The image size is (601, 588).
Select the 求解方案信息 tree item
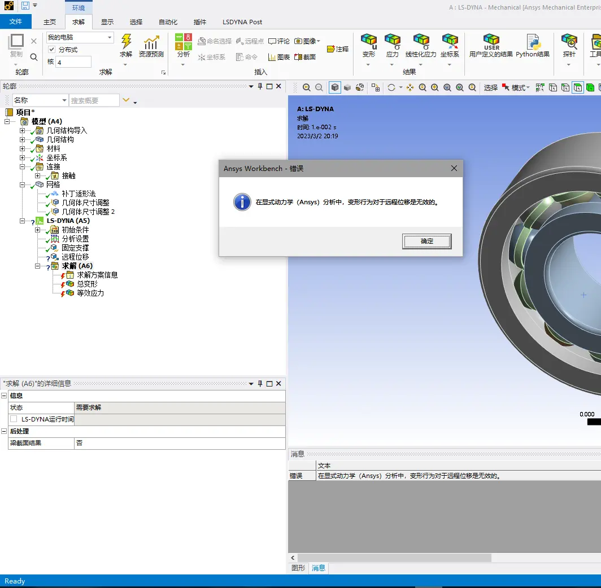(97, 275)
